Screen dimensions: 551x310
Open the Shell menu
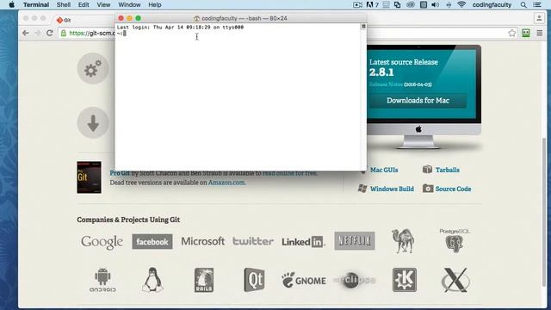64,4
